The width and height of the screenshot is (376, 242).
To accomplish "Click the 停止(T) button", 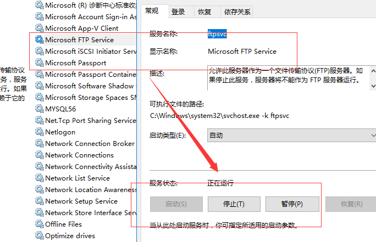I will 234,204.
